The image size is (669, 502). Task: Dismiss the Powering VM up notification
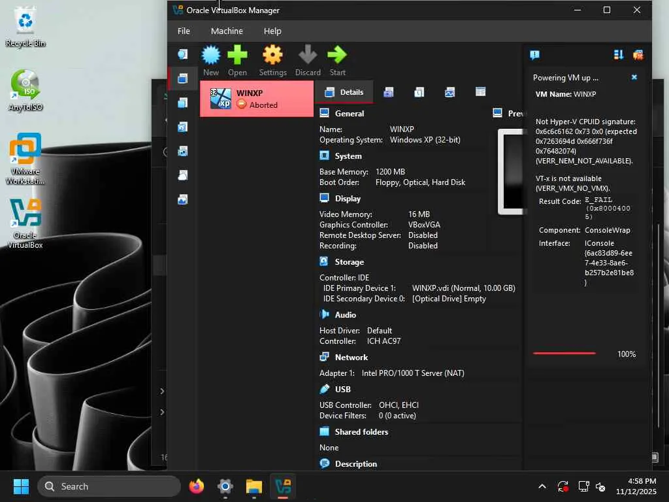click(x=634, y=77)
